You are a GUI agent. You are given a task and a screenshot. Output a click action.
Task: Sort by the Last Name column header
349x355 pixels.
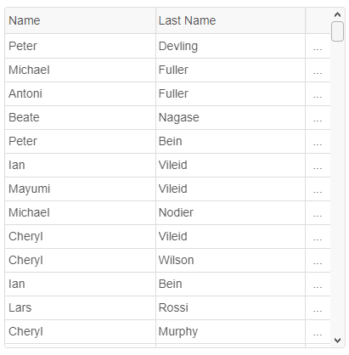pyautogui.click(x=230, y=20)
